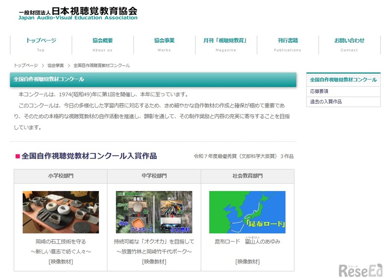The image size is (384, 278).
Task: Click the 岡崎の石工技術を守る title
Action: 61,242
